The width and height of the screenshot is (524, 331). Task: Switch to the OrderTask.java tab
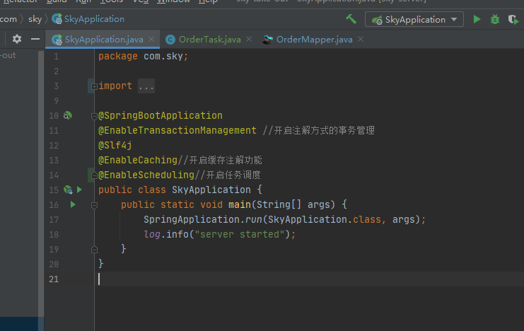(209, 40)
